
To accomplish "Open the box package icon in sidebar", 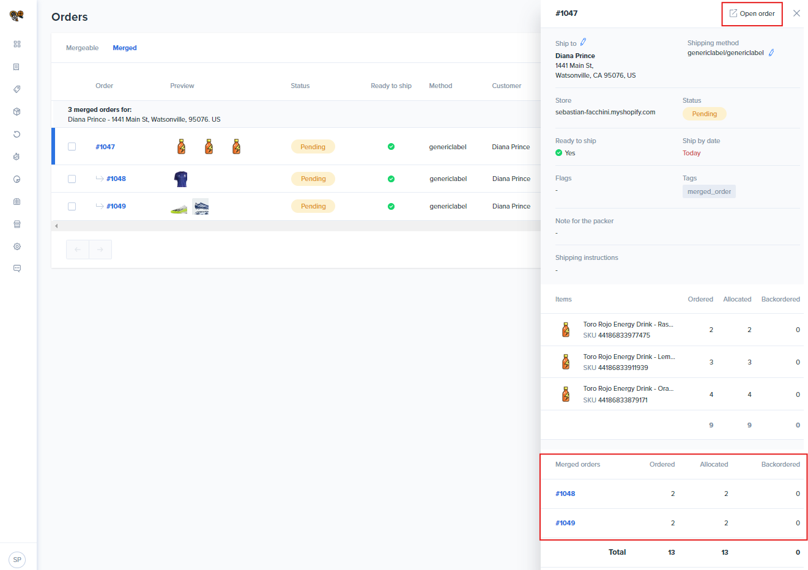I will 17,112.
